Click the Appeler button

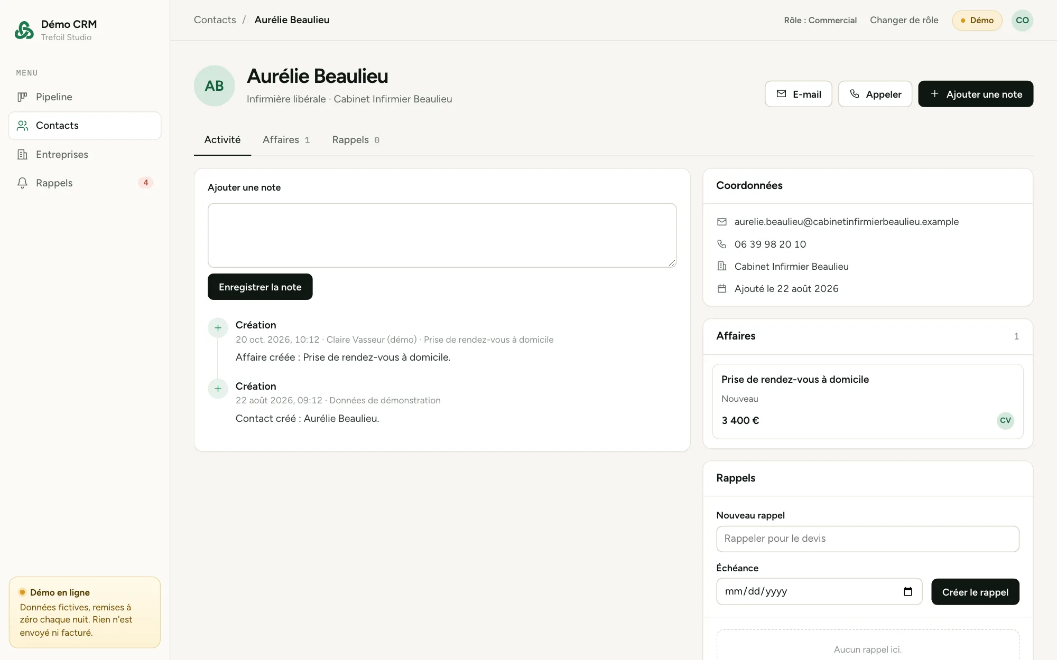pos(875,94)
